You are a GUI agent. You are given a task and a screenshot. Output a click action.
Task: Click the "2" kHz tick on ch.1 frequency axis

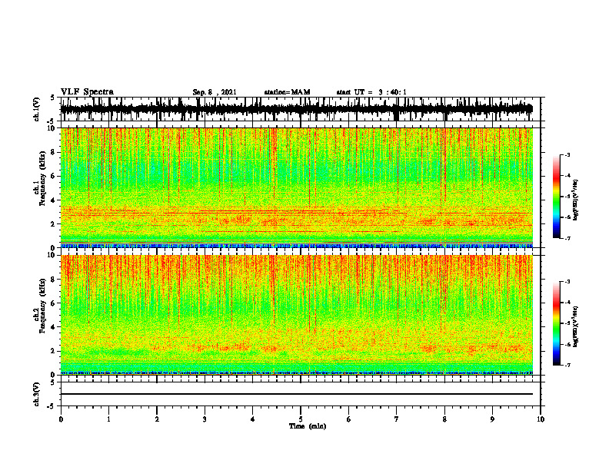(x=54, y=223)
